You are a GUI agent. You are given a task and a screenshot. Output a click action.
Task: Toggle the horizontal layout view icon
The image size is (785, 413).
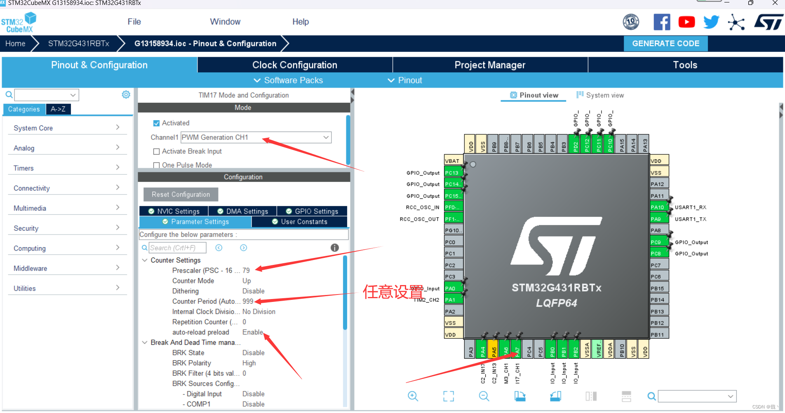627,396
